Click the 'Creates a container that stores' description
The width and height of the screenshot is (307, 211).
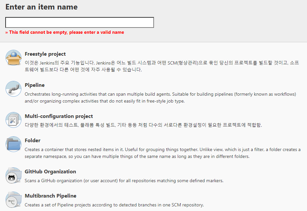[163, 153]
